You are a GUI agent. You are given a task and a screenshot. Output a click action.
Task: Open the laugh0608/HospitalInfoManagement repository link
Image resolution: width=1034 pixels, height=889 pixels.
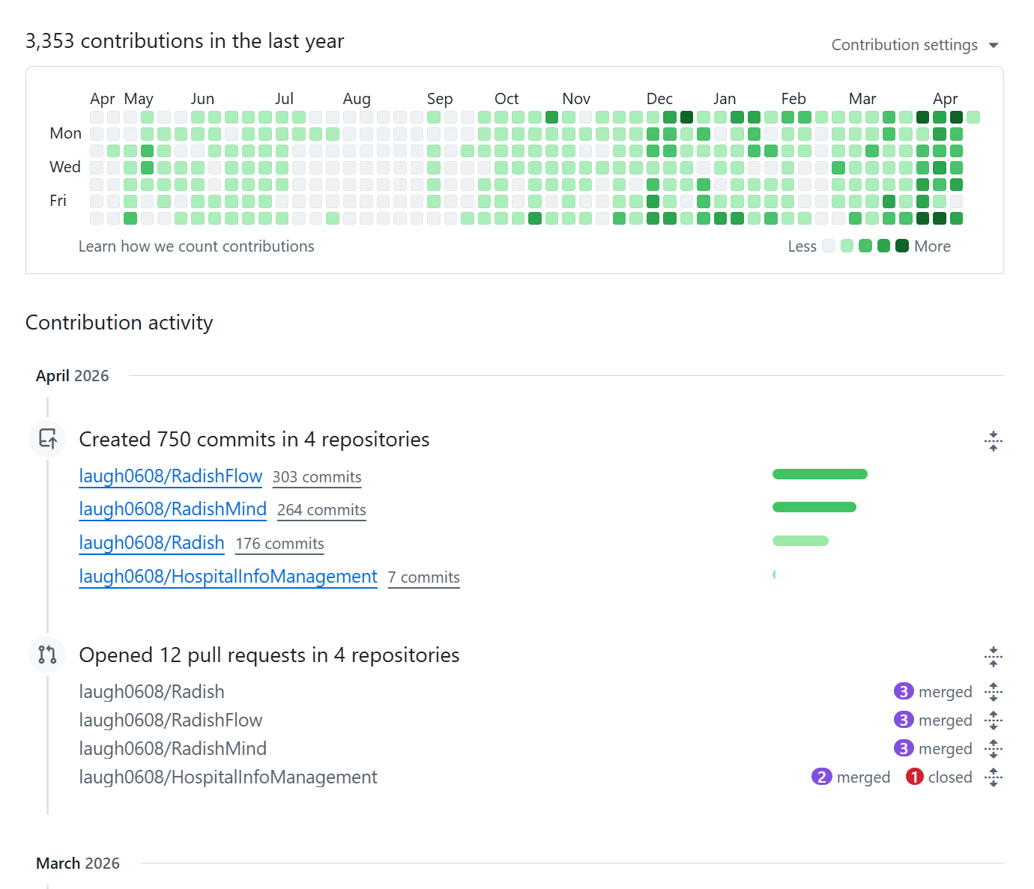228,577
